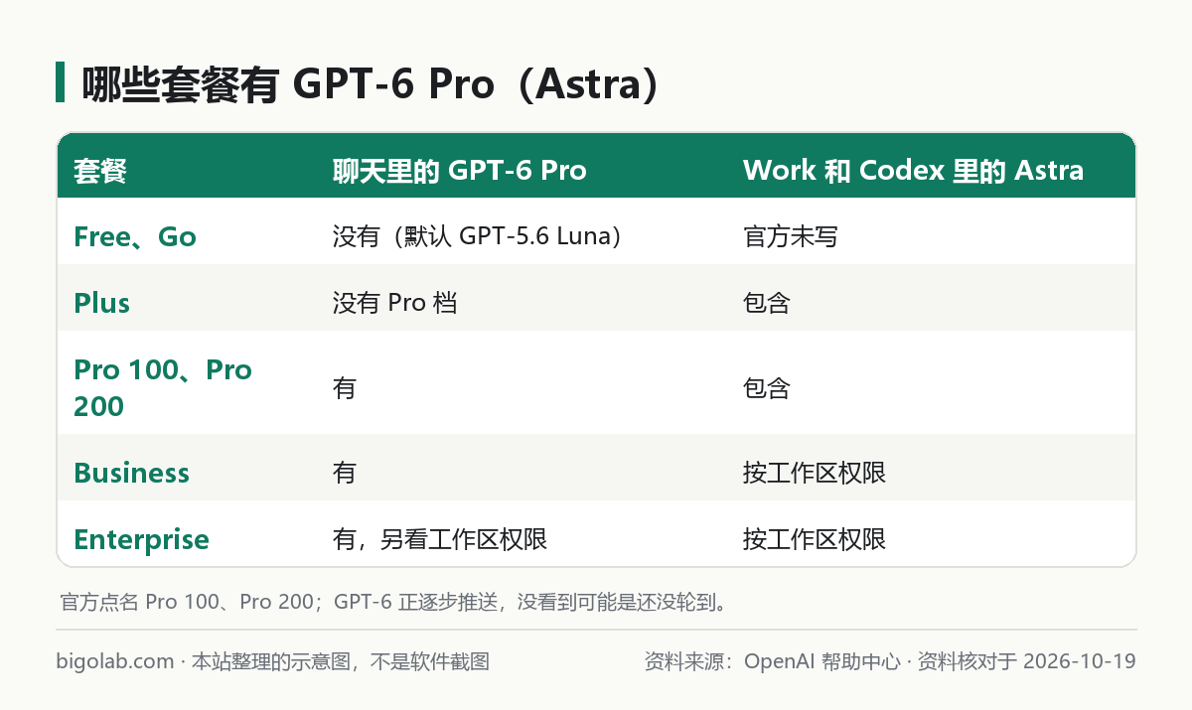Click 按工作区权限 in the Business row
Viewport: 1192px width, 710px height.
[814, 473]
